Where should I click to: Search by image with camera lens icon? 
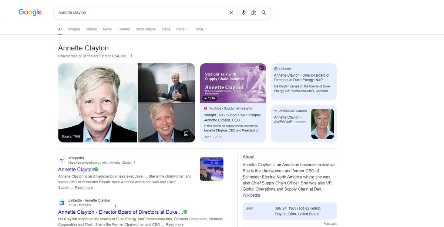click(x=254, y=13)
